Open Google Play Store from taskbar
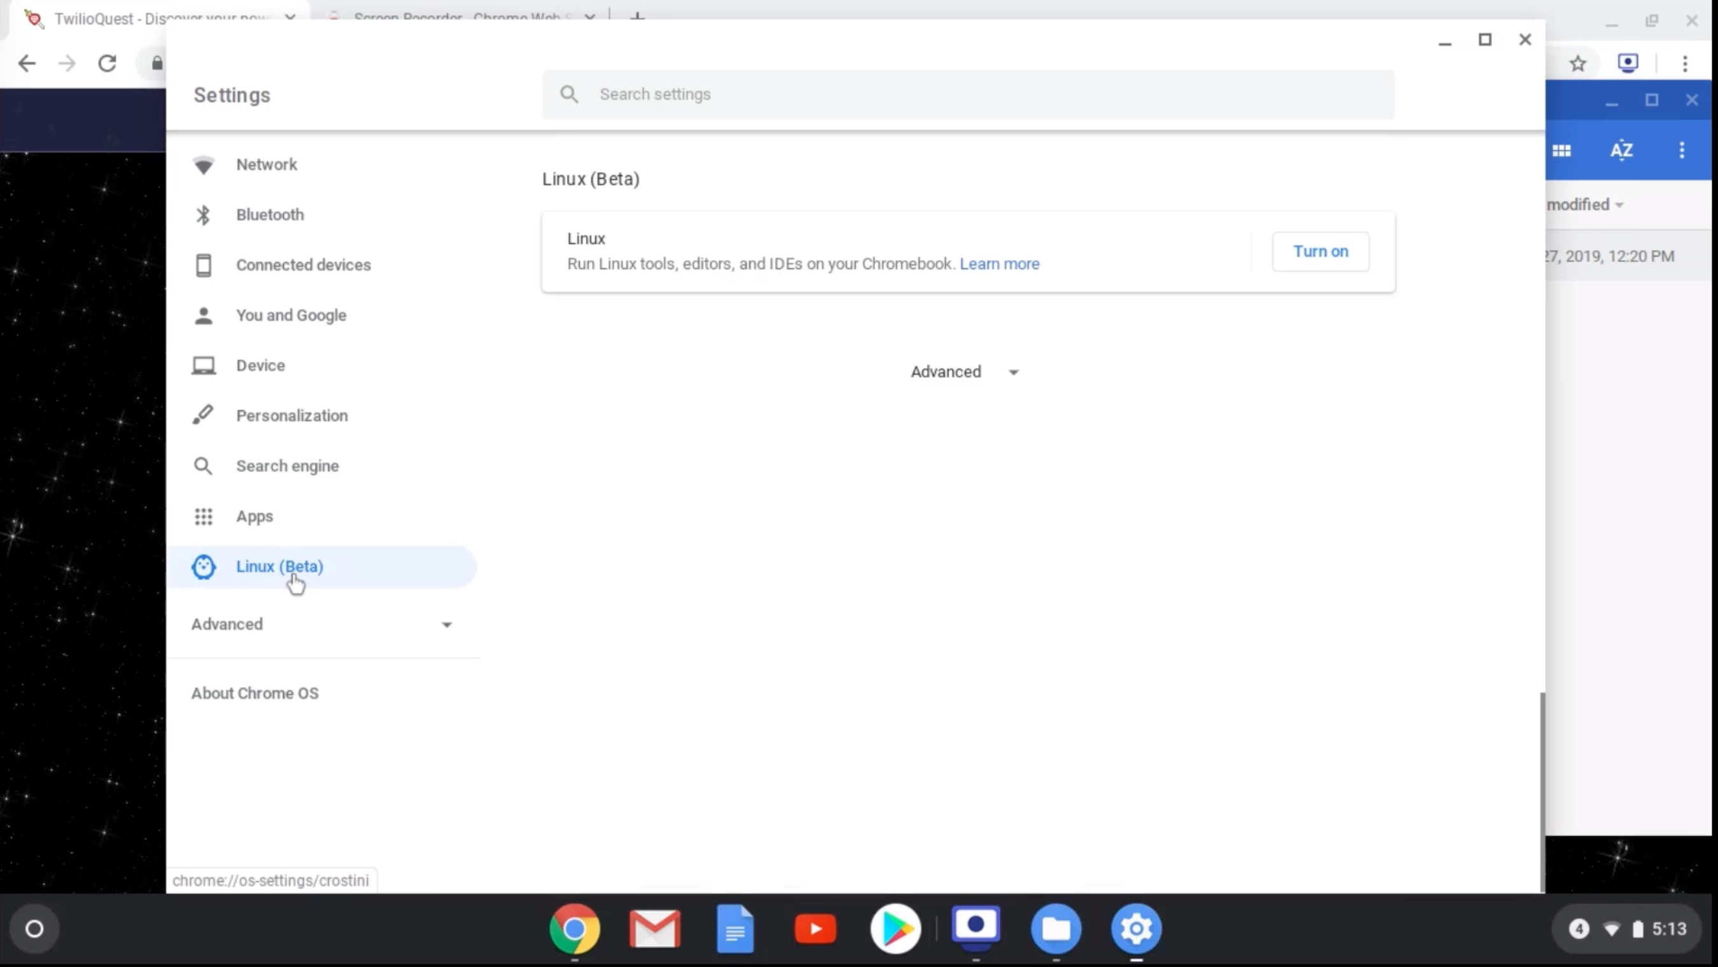 point(895,929)
